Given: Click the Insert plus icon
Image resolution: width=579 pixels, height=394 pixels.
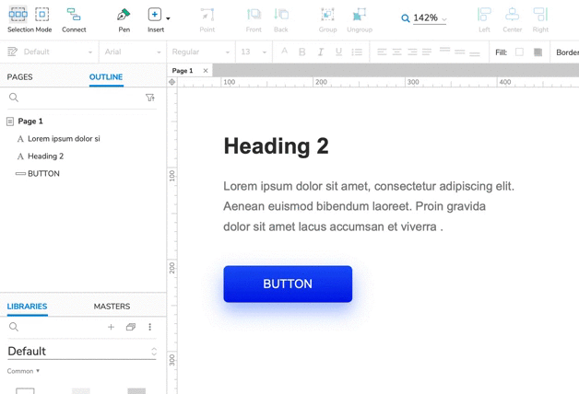Looking at the screenshot, I should (154, 15).
